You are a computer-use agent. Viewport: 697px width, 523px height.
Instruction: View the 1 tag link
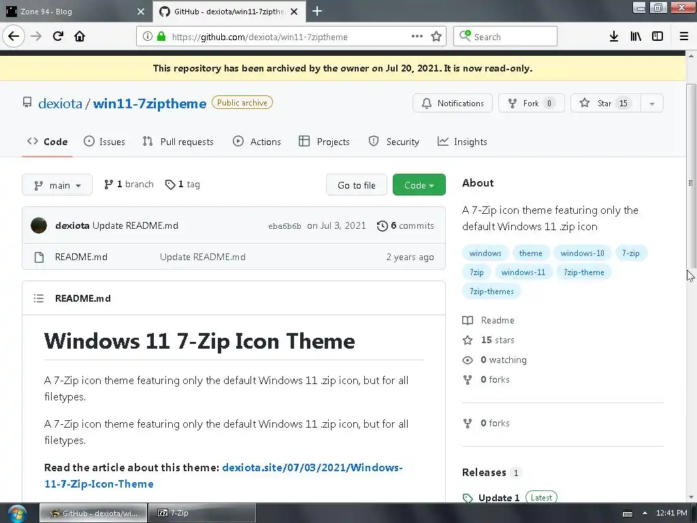coord(182,184)
